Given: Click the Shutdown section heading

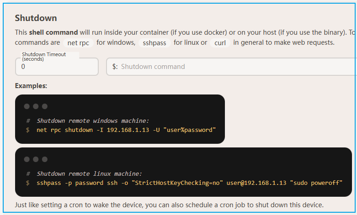Looking at the screenshot, I should point(36,18).
